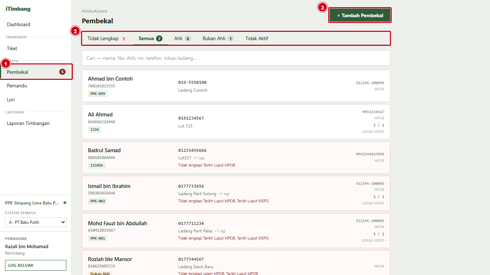Screen dimensions: 490x275
Task: Switch to Tidak Lengkap tab
Action: [x=107, y=38]
